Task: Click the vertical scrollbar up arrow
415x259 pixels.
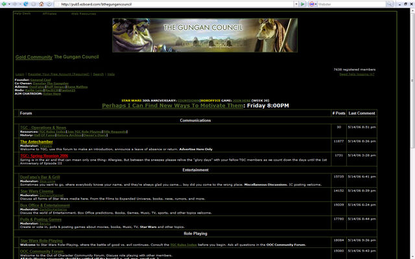Action: (x=412, y=11)
